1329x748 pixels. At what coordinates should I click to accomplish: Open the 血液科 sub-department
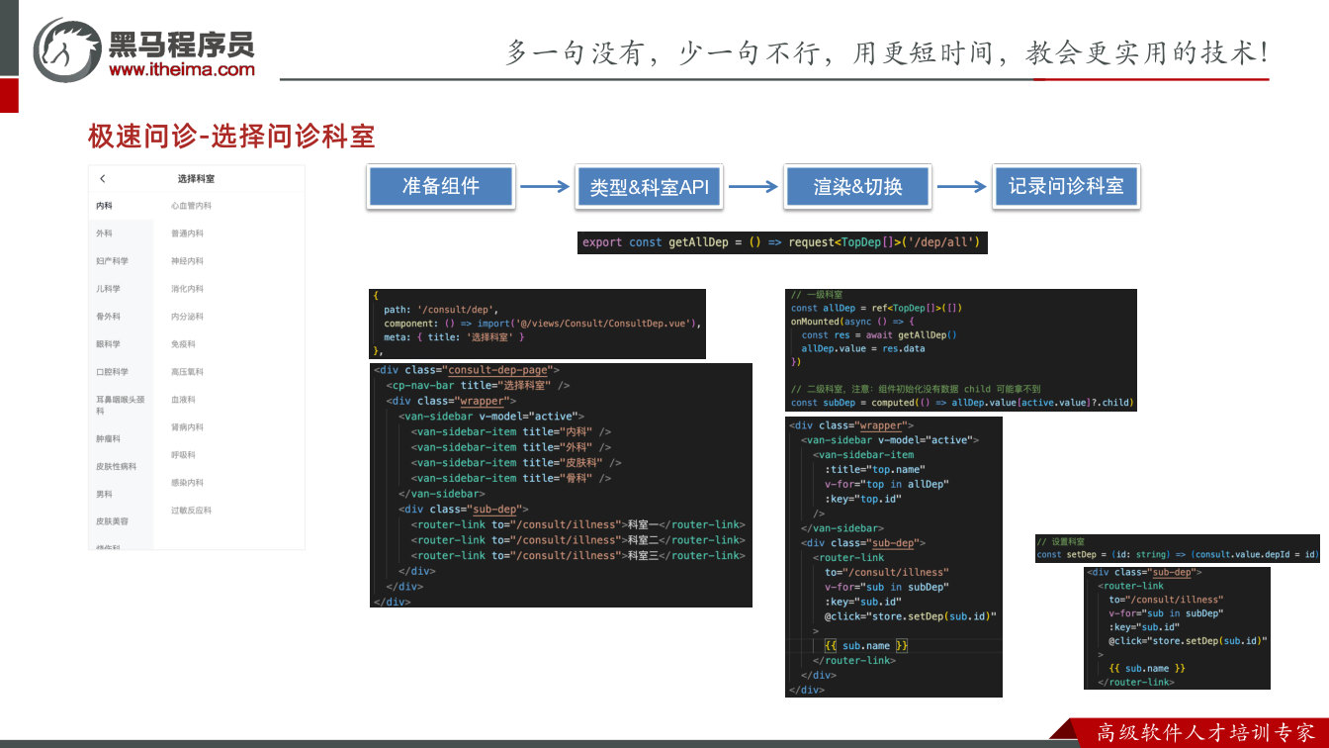click(183, 400)
